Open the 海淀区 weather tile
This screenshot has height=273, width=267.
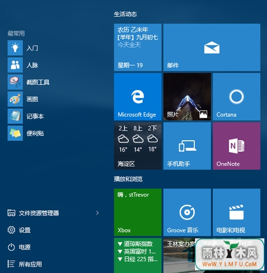click(138, 146)
